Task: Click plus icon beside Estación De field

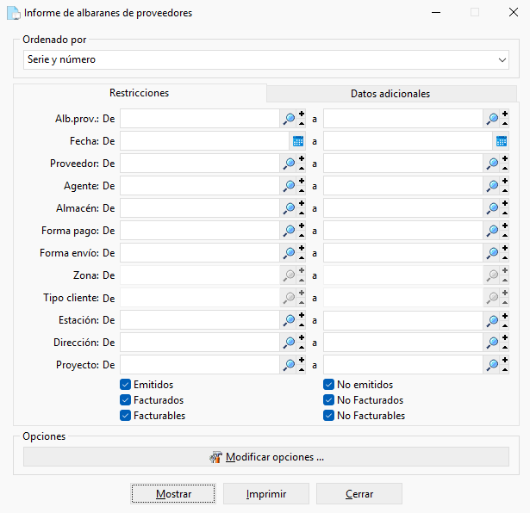Action: (x=302, y=316)
